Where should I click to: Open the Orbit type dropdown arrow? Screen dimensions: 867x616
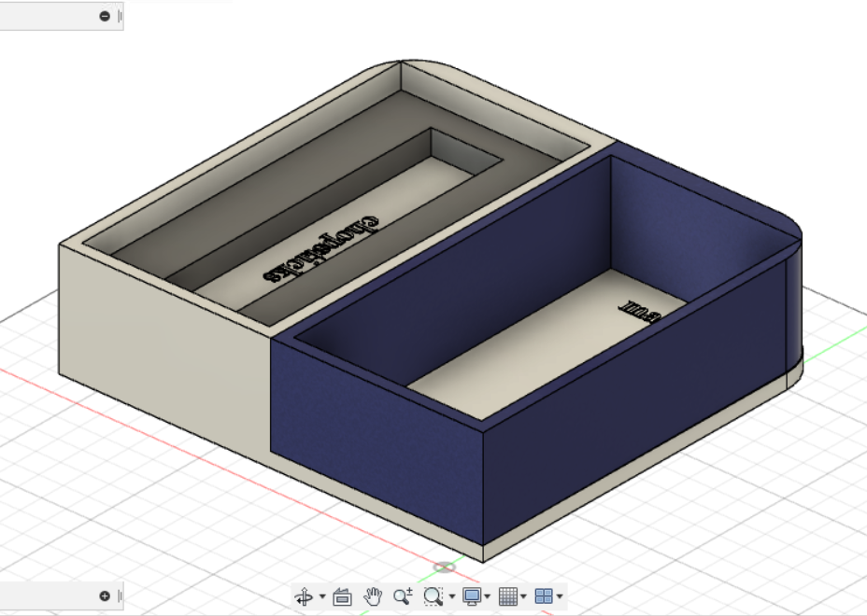[x=322, y=596]
